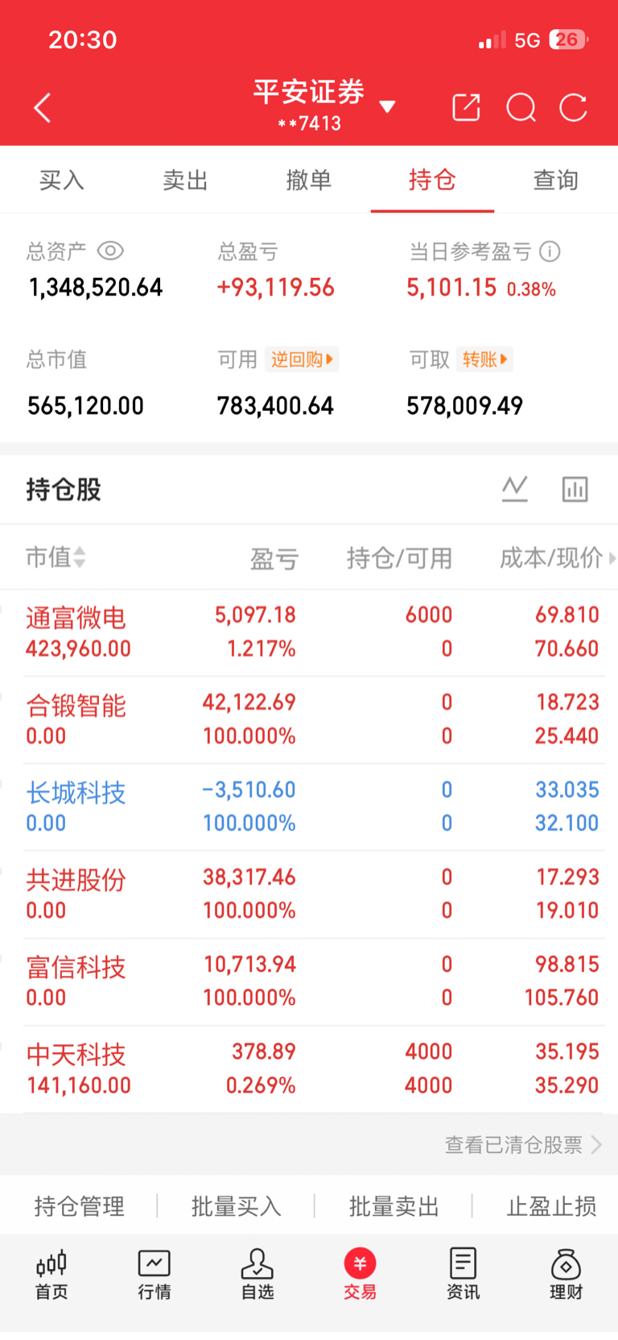This screenshot has width=618, height=1340.
Task: Tap the 批量买入 button
Action: (x=237, y=1206)
